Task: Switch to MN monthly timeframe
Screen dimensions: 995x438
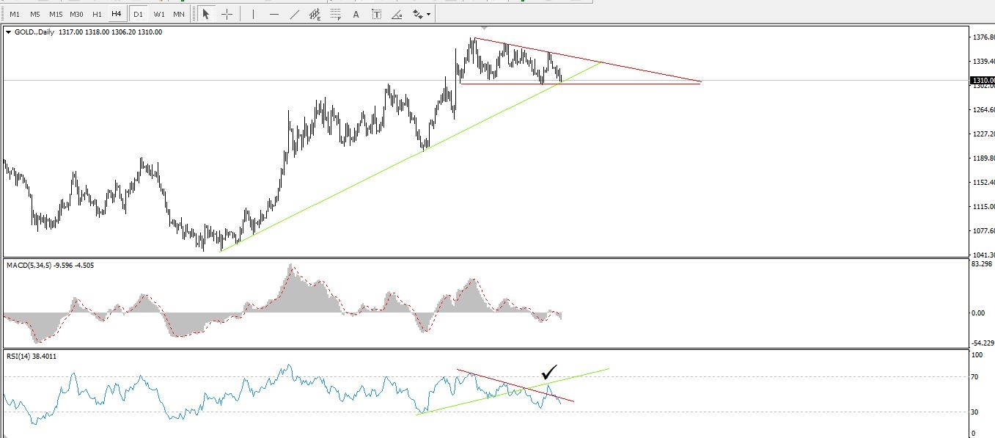Action: point(179,14)
